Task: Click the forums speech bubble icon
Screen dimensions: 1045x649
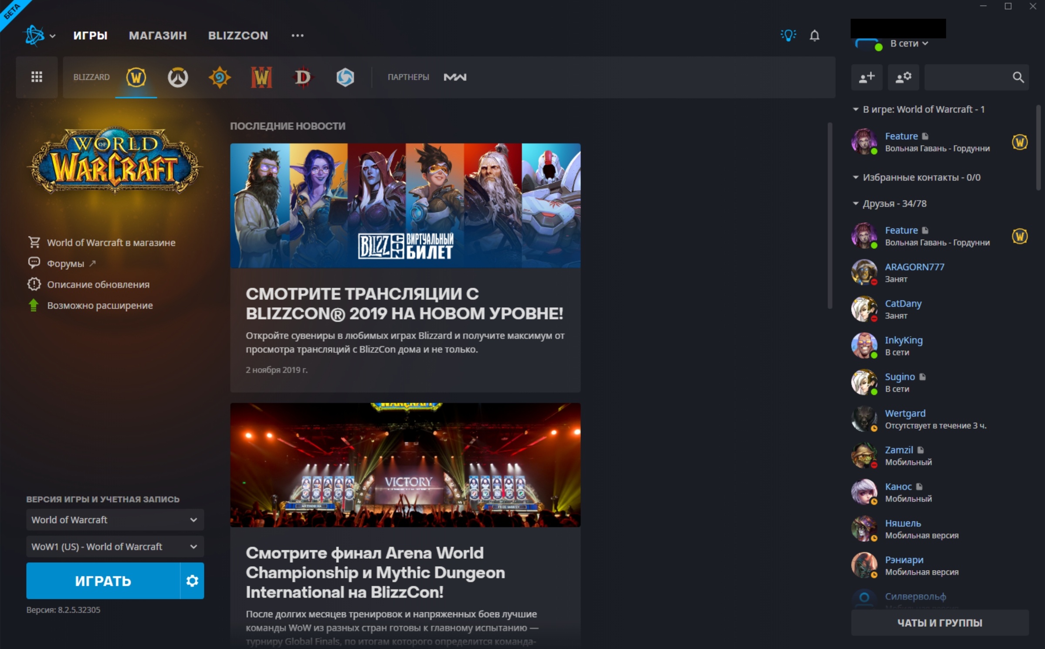Action: click(34, 263)
